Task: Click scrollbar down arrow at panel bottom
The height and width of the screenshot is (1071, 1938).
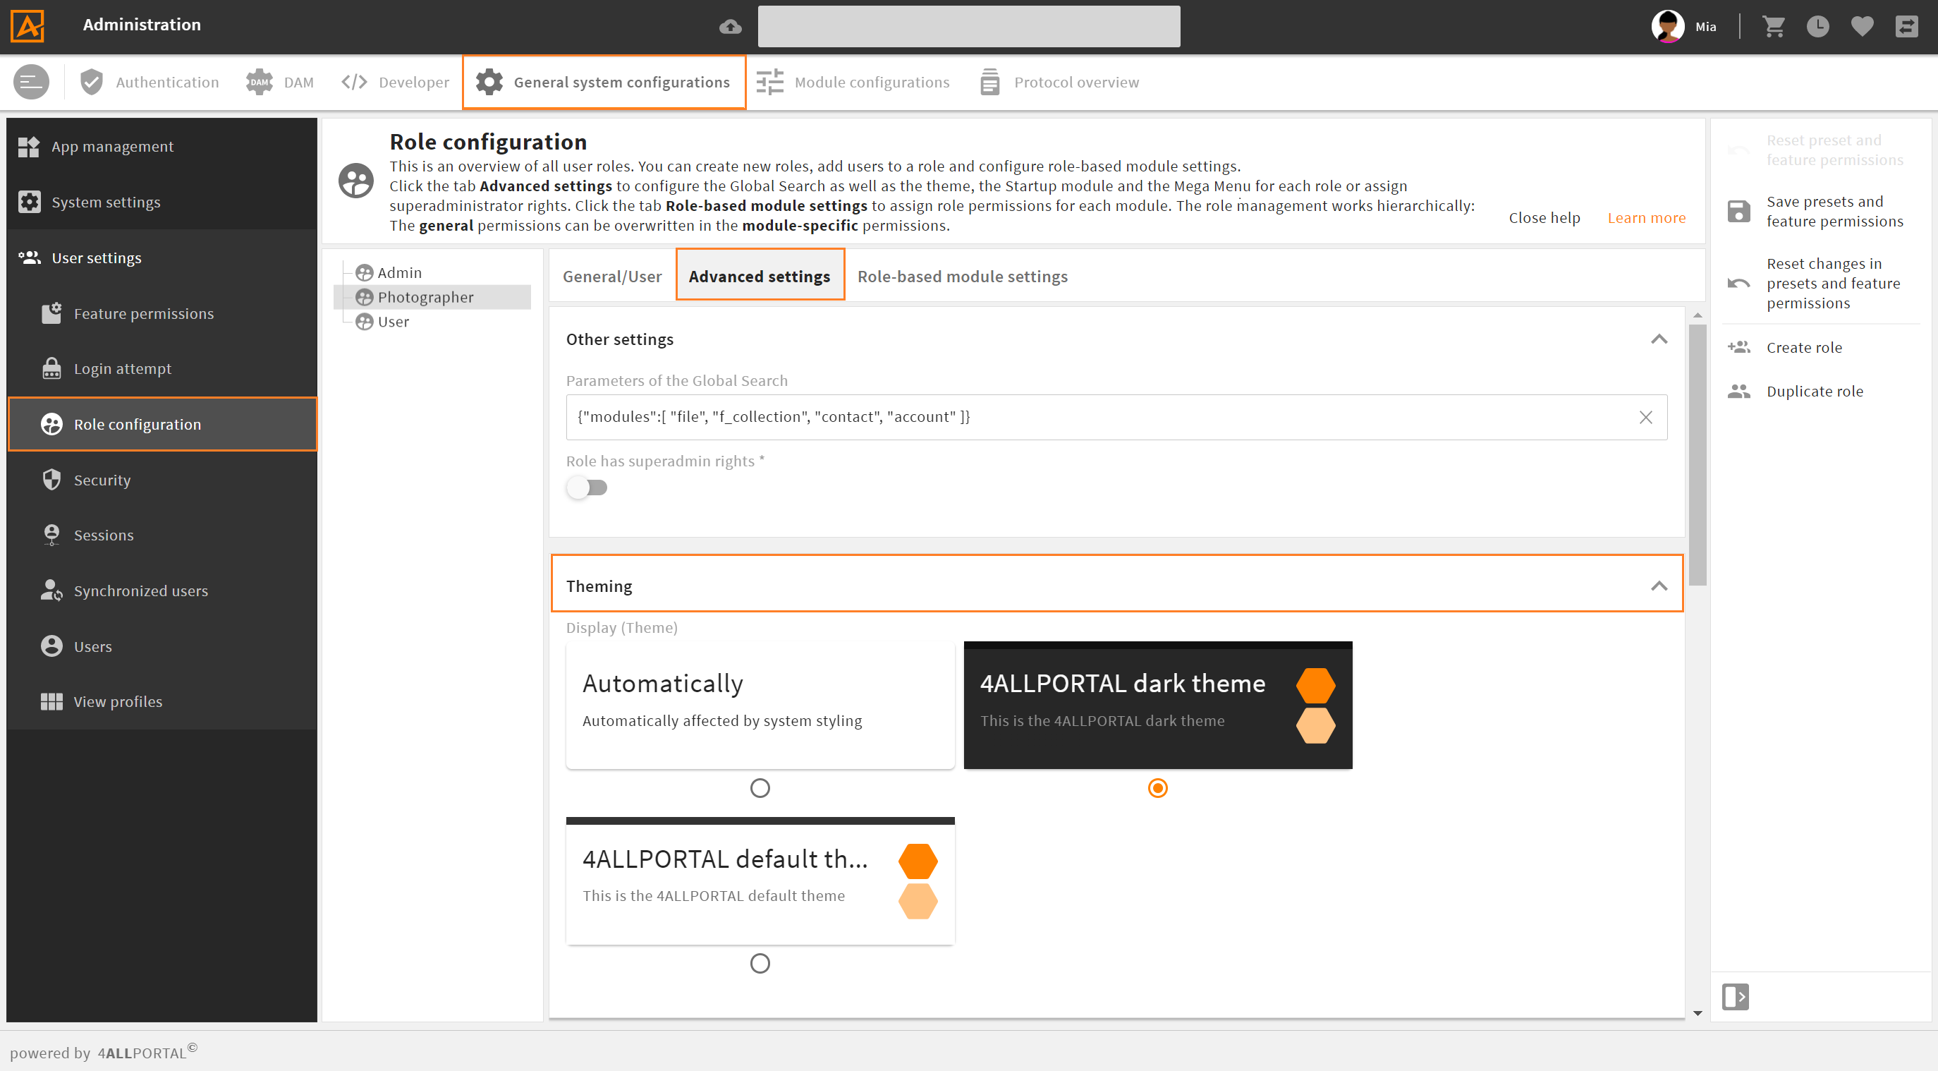Action: [1697, 1013]
